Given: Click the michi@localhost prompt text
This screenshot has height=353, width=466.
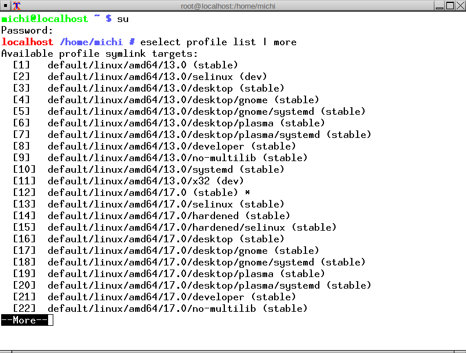Looking at the screenshot, I should [x=45, y=19].
